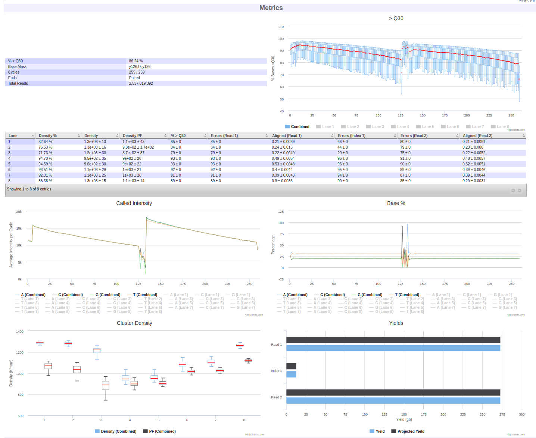Viewport: 536px width, 438px height.
Task: Click the sort arrows icon on Errors (Read 1)
Action: (267, 136)
